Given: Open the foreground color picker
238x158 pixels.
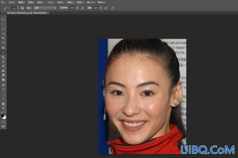Looking at the screenshot, I should pyautogui.click(x=2, y=115).
